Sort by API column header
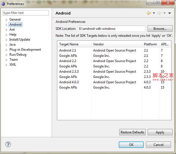This screenshot has width=176, height=154. tap(165, 44)
